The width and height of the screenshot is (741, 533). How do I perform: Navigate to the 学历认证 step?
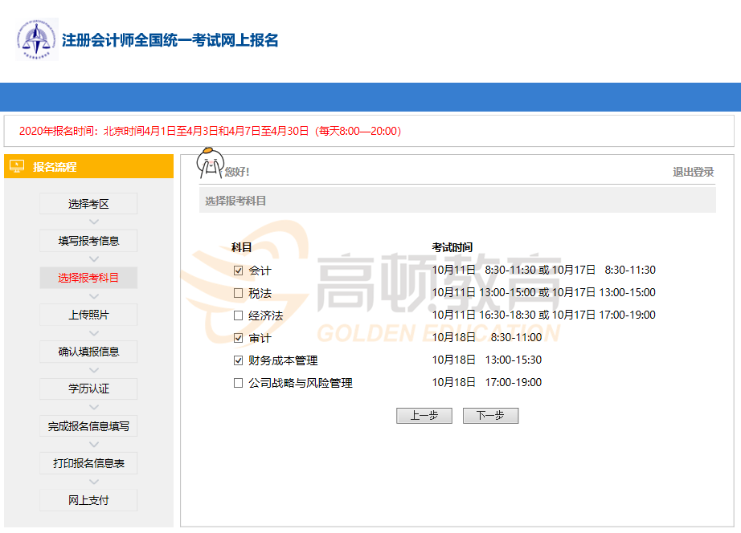pyautogui.click(x=88, y=389)
